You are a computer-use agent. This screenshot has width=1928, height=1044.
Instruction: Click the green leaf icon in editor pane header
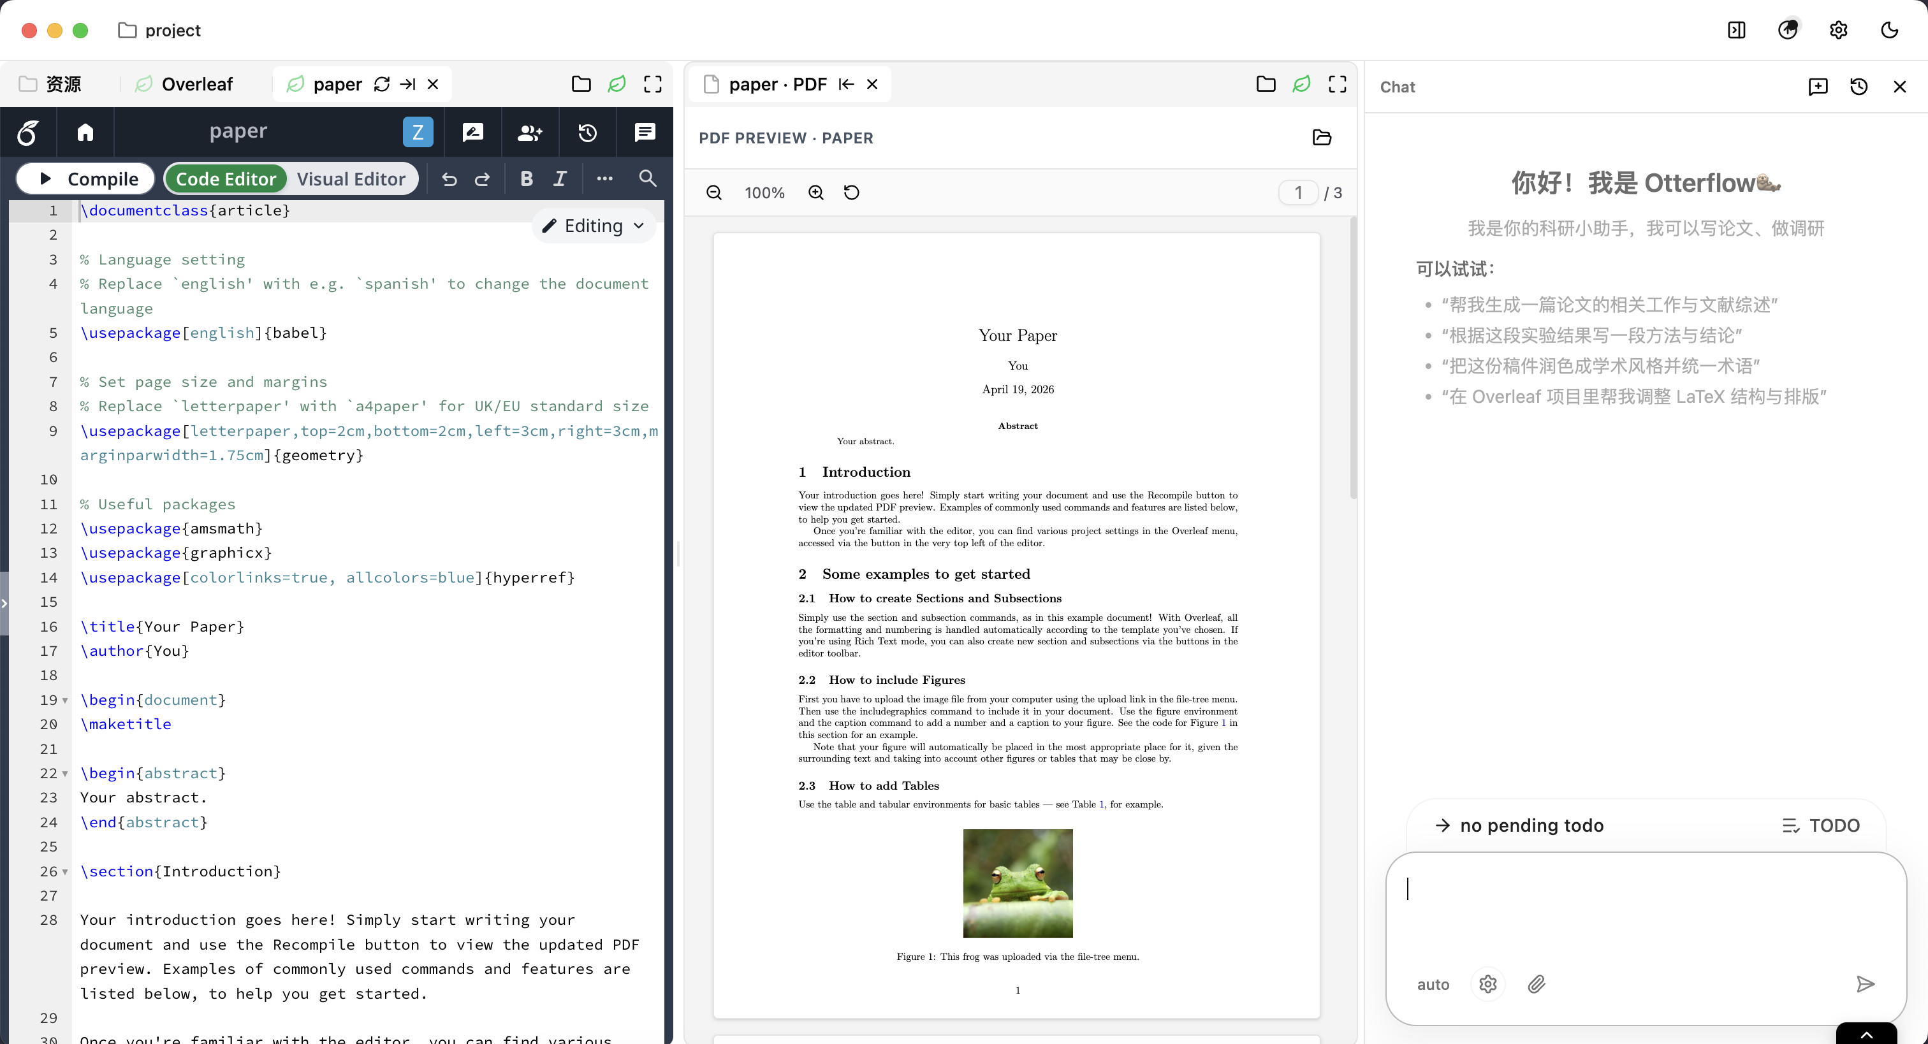[x=617, y=84]
